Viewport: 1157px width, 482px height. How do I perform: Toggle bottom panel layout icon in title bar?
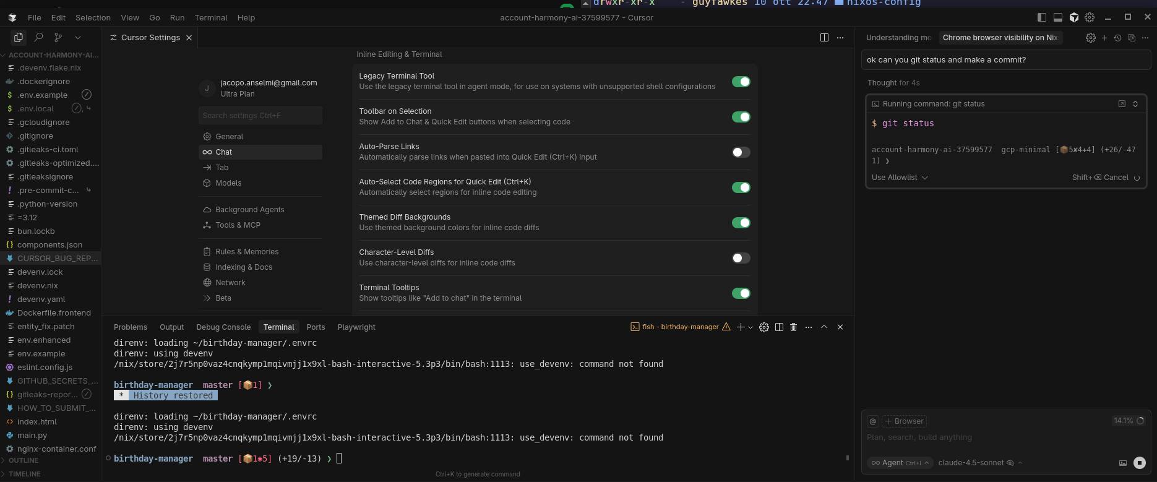pyautogui.click(x=1058, y=17)
